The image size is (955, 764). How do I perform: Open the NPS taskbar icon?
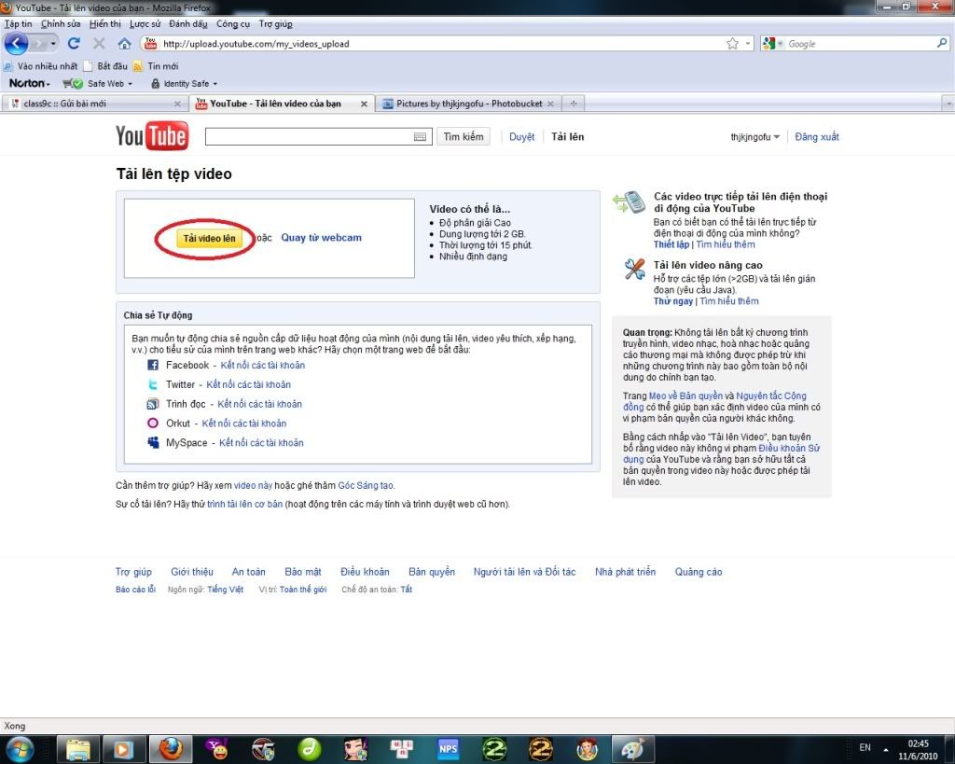[448, 749]
